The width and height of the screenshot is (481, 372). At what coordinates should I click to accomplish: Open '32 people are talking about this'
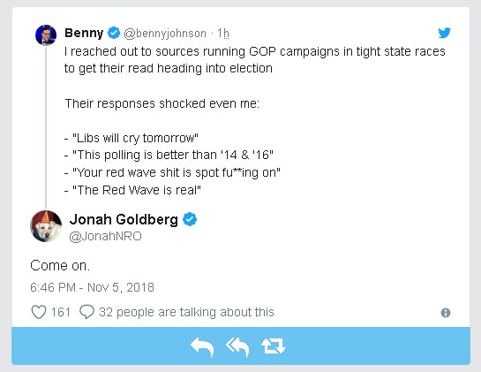[x=186, y=312]
